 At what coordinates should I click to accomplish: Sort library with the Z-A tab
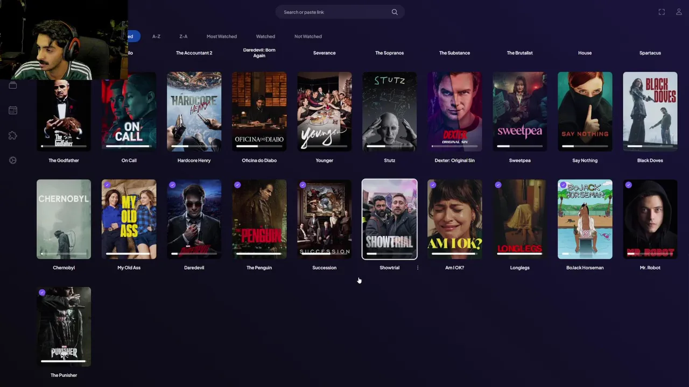click(x=184, y=37)
